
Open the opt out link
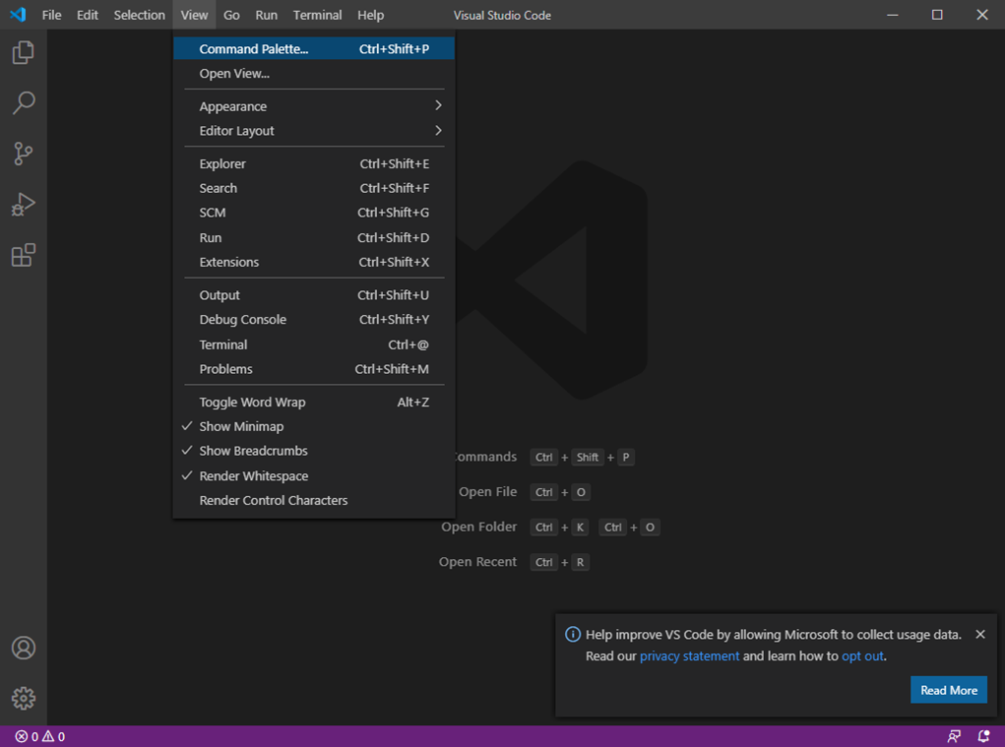pos(862,656)
